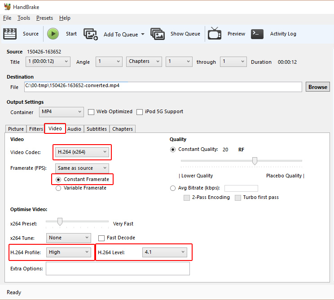The height and width of the screenshot is (300, 334).
Task: Click the Preview label
Action: click(236, 34)
